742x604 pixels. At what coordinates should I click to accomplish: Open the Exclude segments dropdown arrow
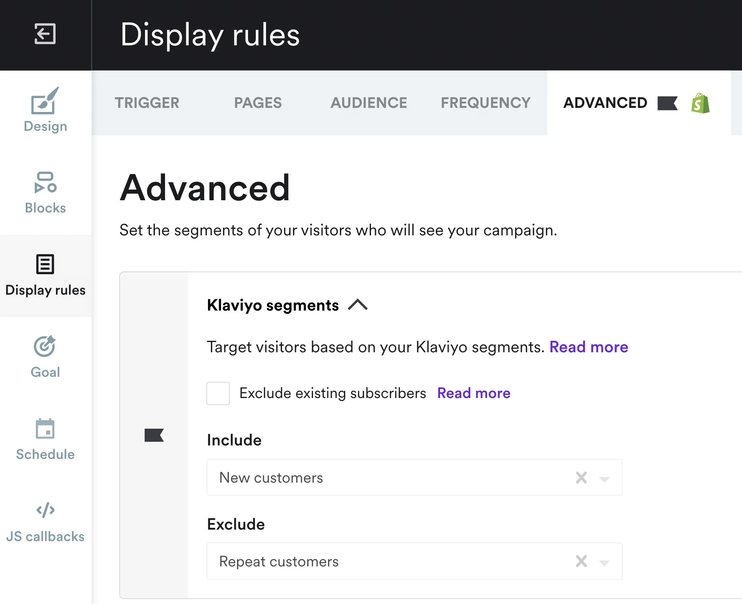[x=604, y=563]
